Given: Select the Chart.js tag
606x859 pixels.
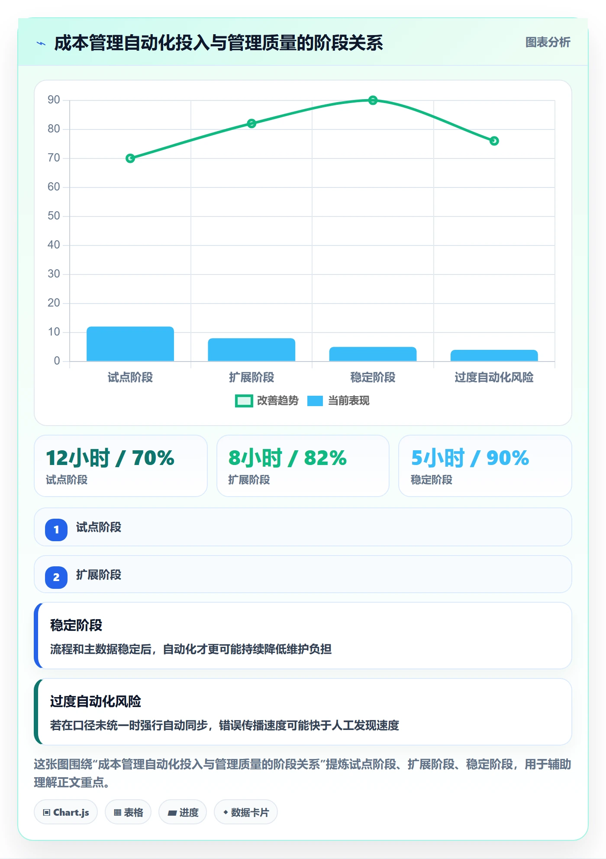Looking at the screenshot, I should pyautogui.click(x=66, y=812).
